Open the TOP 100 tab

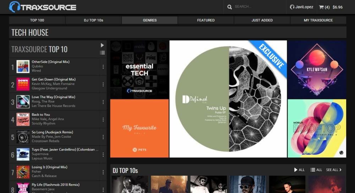(x=37, y=20)
